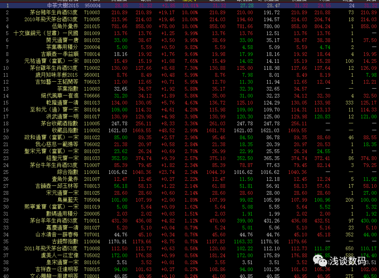
Task: Select the 洪武通寶一明 row
Action: tap(62, 117)
